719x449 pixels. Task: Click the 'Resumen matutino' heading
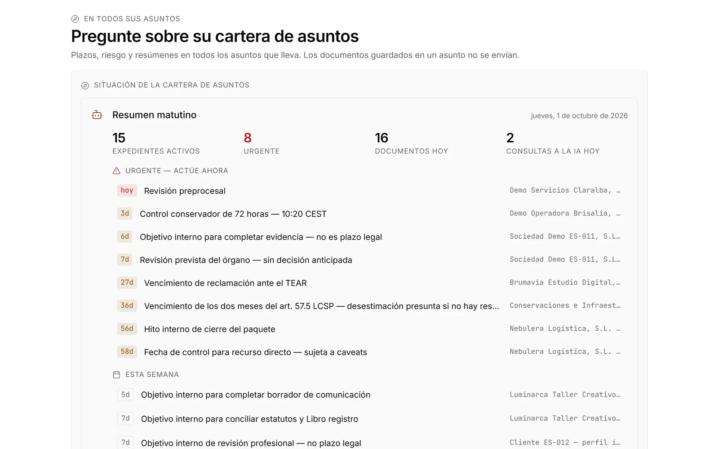tap(154, 115)
